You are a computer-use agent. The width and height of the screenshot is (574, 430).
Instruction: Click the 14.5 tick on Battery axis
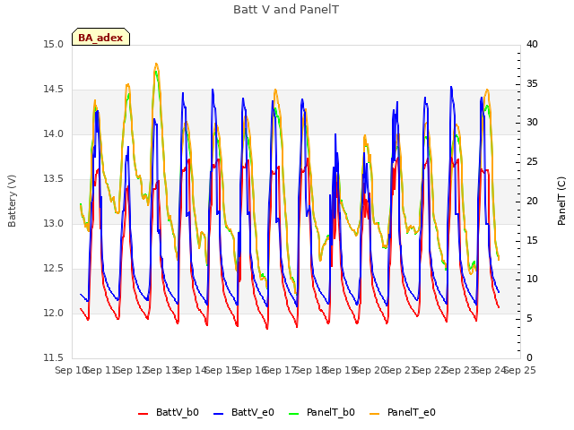[54, 90]
